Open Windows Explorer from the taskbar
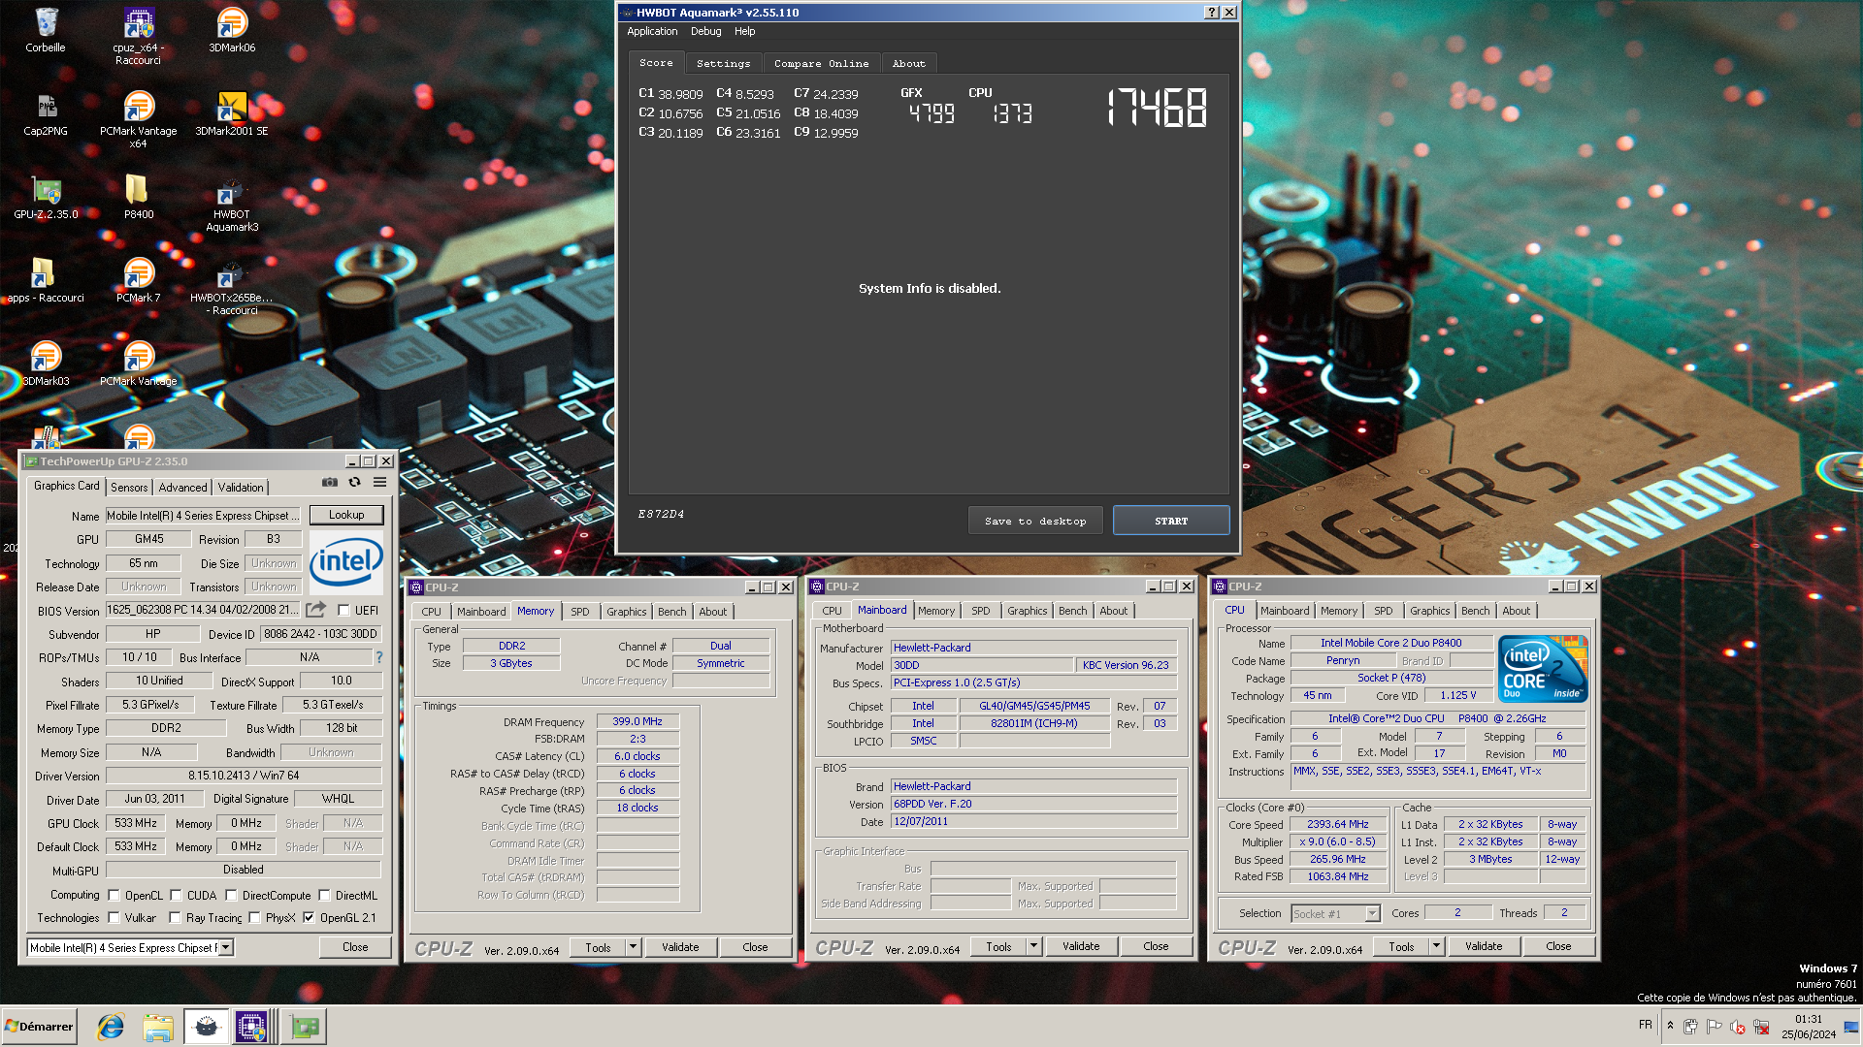Screen dimensions: 1863x1047 (x=158, y=1026)
